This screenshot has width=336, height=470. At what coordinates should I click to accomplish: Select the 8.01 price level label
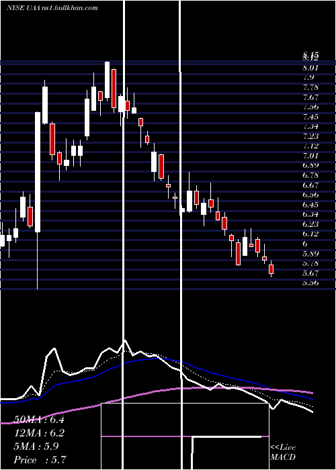tap(310, 68)
